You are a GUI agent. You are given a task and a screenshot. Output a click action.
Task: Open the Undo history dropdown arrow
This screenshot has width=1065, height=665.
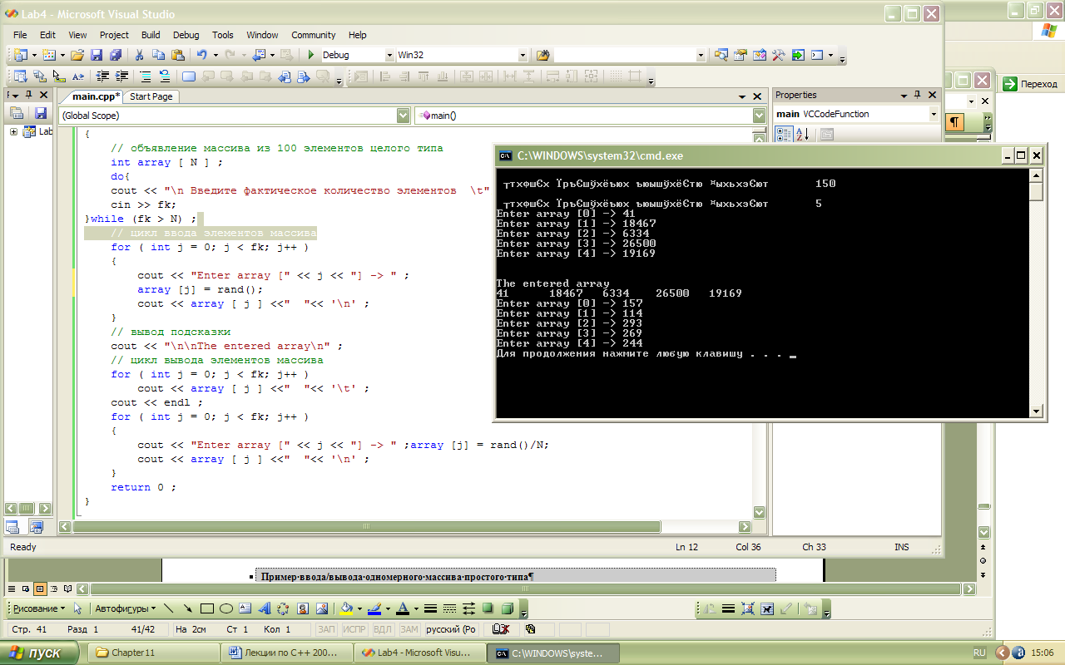tap(215, 55)
